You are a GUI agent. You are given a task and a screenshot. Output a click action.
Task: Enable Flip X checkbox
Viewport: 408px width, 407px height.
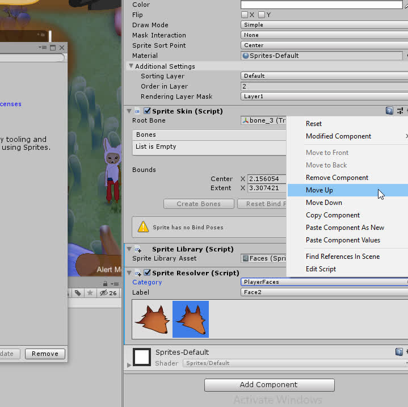[245, 15]
